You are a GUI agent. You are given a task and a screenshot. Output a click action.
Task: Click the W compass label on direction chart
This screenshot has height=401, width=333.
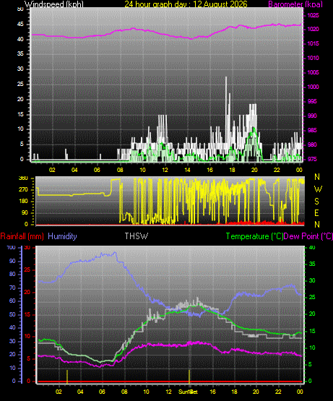[318, 189]
